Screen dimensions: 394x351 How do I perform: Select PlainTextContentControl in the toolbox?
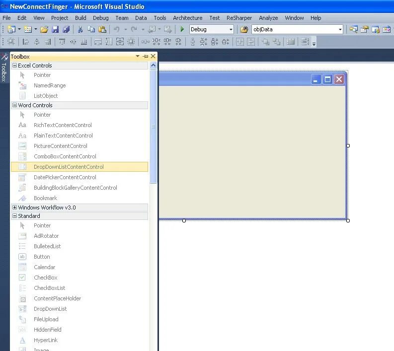click(x=79, y=136)
